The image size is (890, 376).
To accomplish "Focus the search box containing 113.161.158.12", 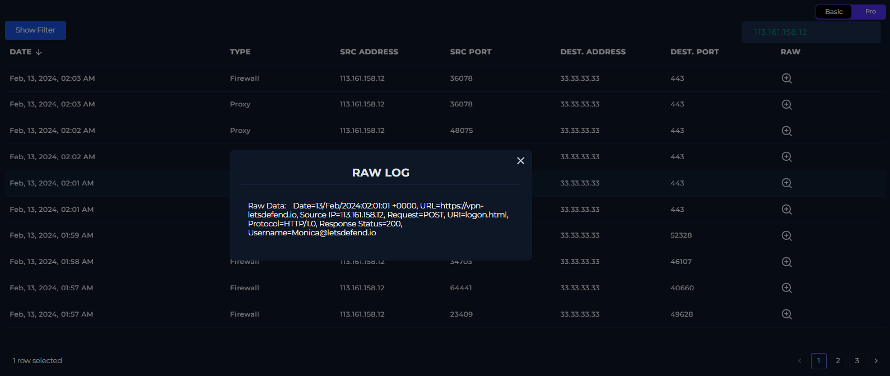I will (x=811, y=33).
